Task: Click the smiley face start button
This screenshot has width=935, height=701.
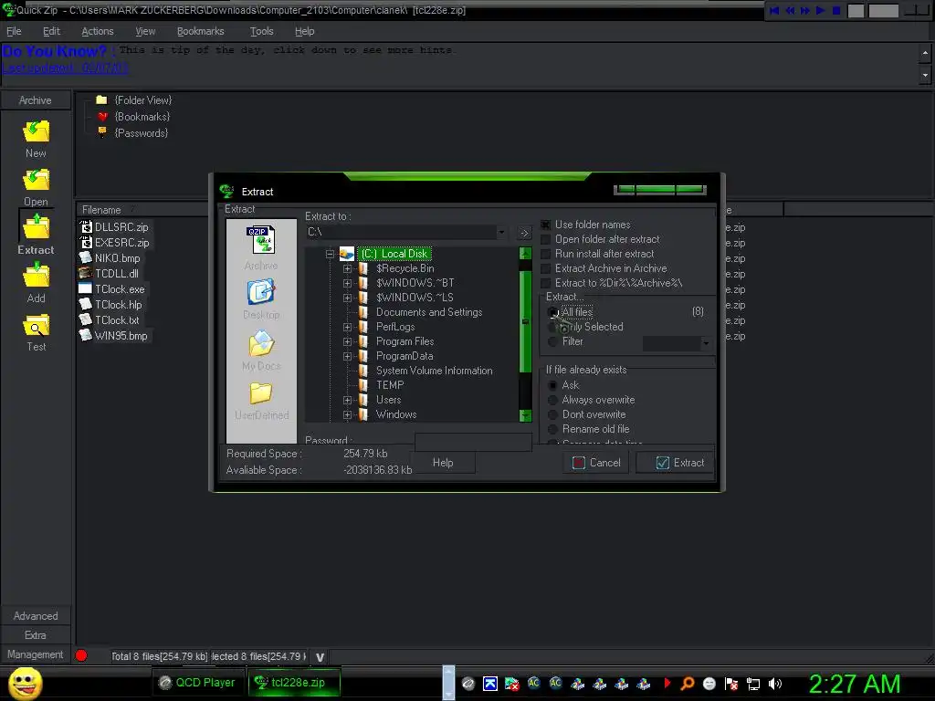Action: tap(26, 683)
